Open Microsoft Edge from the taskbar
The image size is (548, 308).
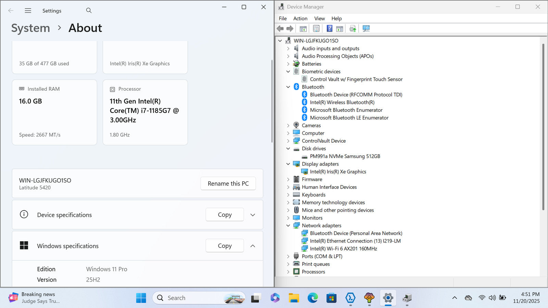312,298
